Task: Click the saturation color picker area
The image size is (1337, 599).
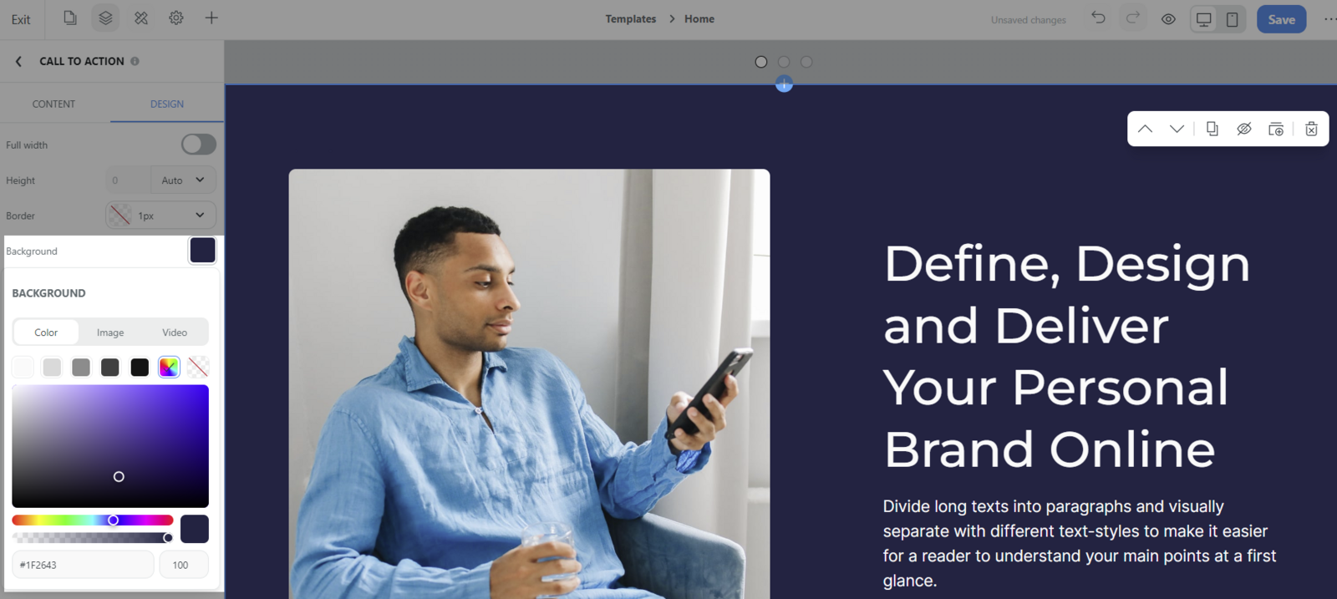Action: [110, 446]
